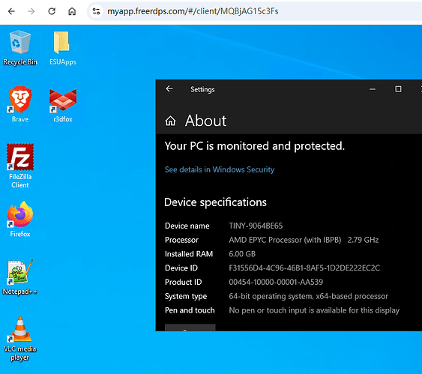Go to the browser home page
Screen dimensions: 422x374
pos(72,11)
